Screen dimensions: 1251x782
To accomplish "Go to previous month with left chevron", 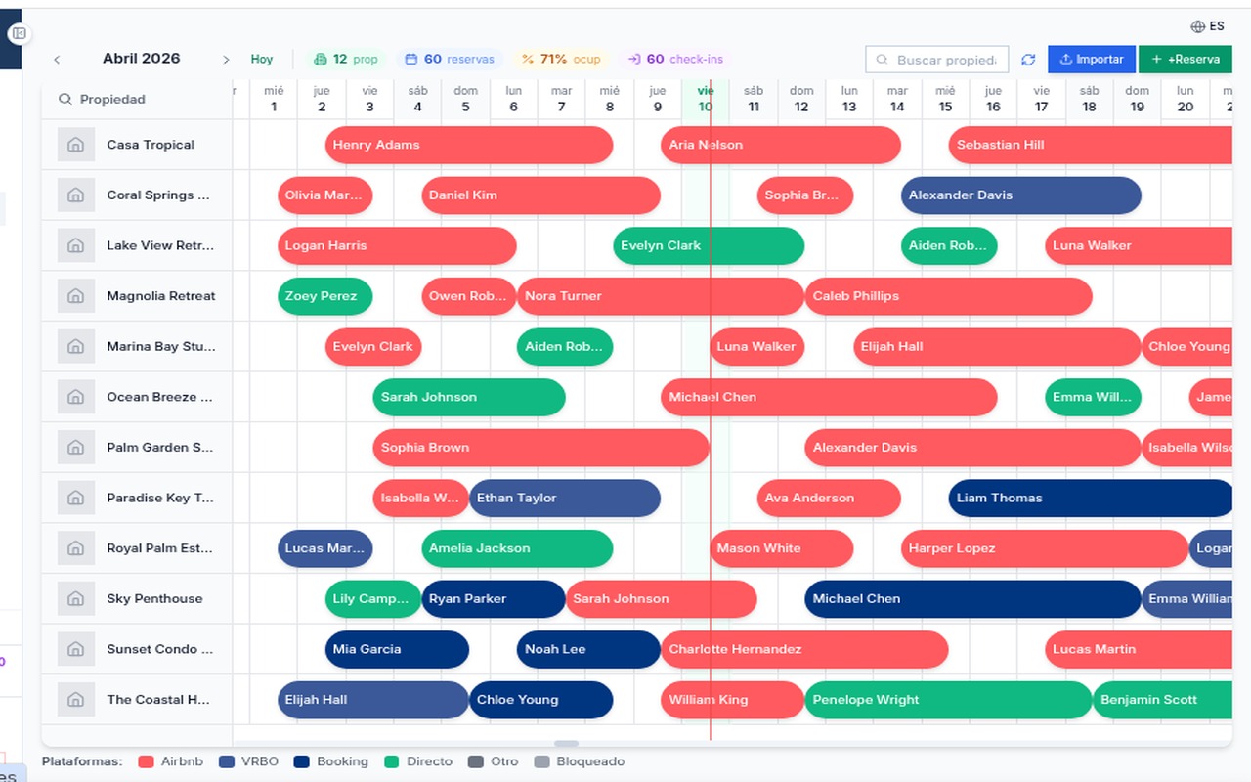I will (x=57, y=60).
